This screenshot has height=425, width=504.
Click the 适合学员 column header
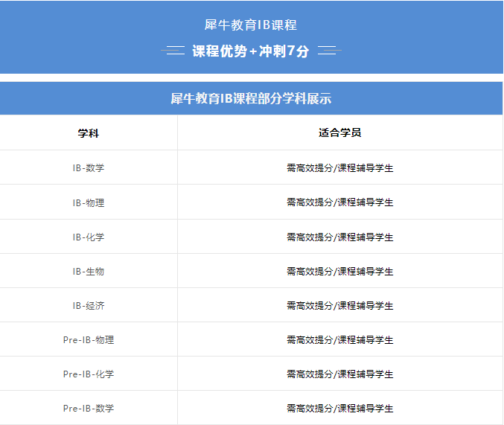[340, 132]
